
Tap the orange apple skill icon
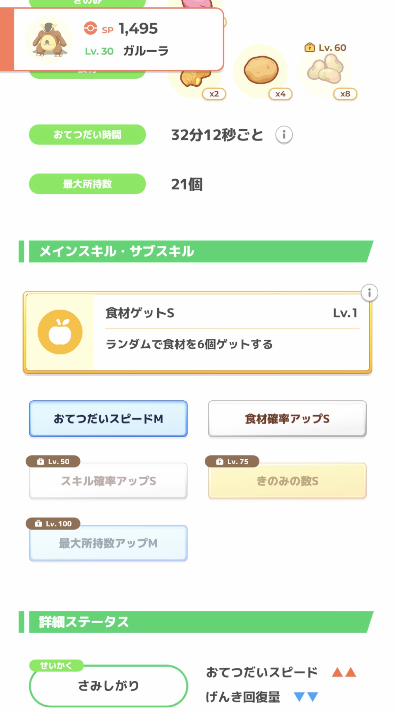(60, 332)
